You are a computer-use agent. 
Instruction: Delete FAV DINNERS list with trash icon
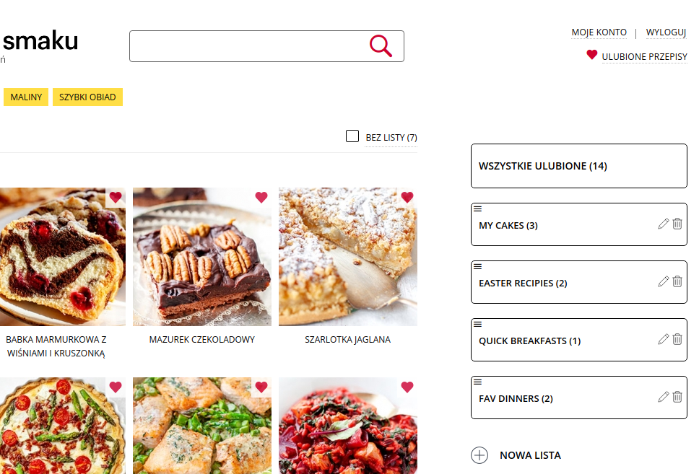tap(677, 397)
